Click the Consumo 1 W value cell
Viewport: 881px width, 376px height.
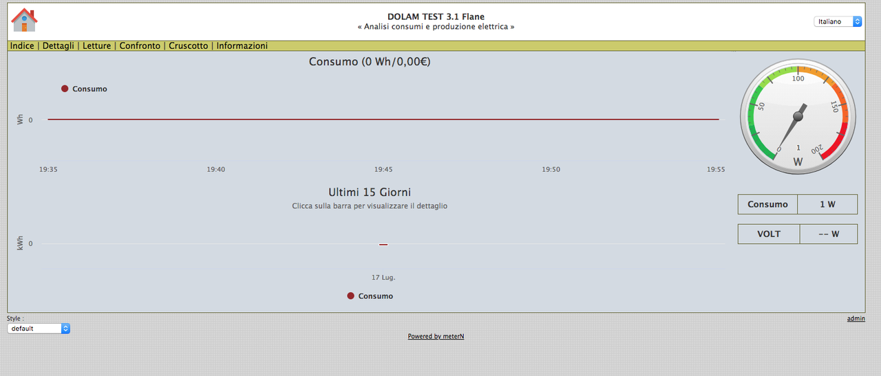(827, 204)
